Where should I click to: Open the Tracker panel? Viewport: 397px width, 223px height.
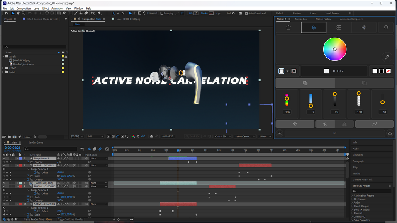pos(356,173)
